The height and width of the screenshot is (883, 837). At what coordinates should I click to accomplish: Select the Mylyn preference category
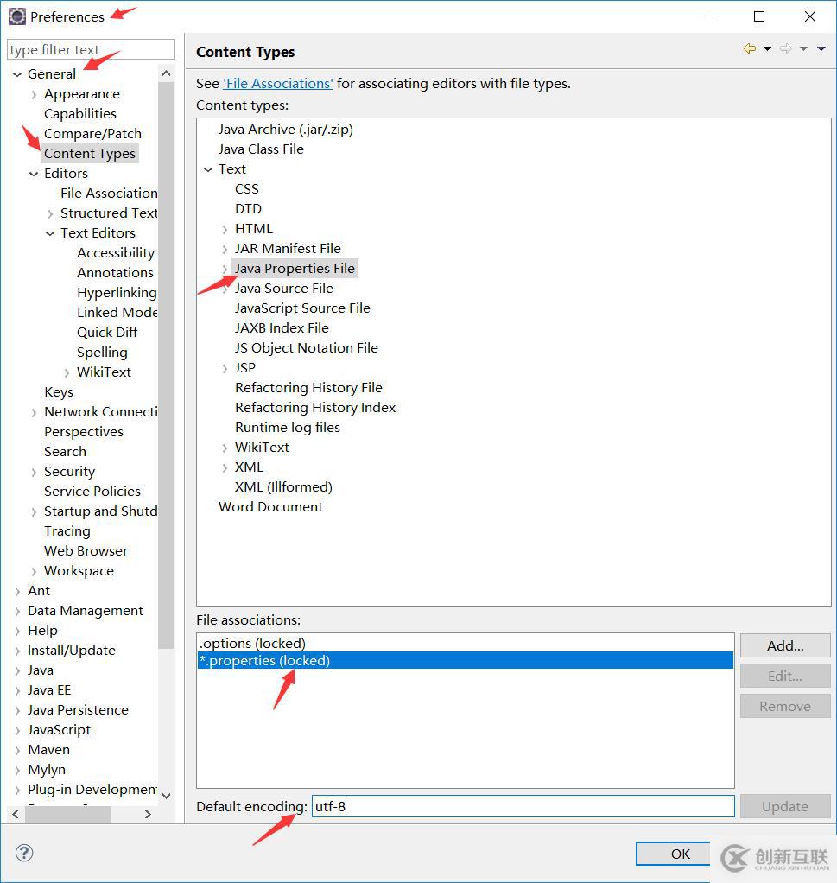(46, 770)
